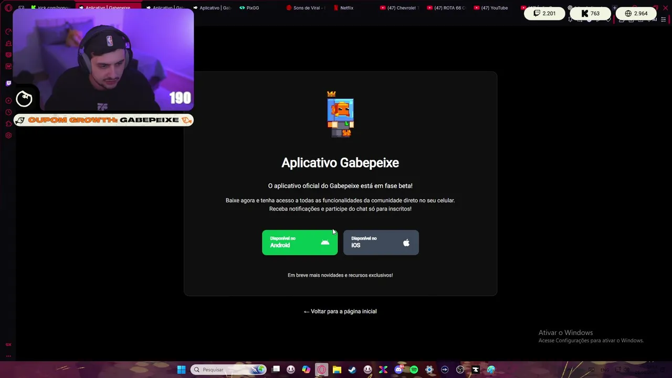The height and width of the screenshot is (378, 672).
Task: Open Task View on the taskbar
Action: (x=276, y=370)
